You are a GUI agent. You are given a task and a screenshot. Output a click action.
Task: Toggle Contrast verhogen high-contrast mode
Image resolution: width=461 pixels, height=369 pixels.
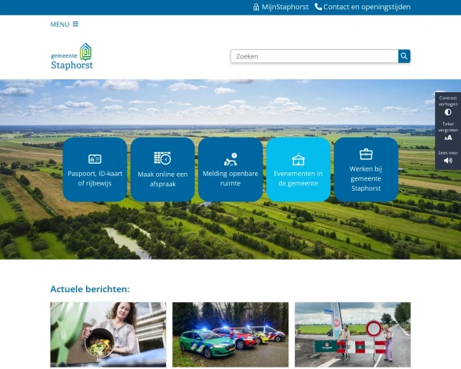[x=448, y=105]
